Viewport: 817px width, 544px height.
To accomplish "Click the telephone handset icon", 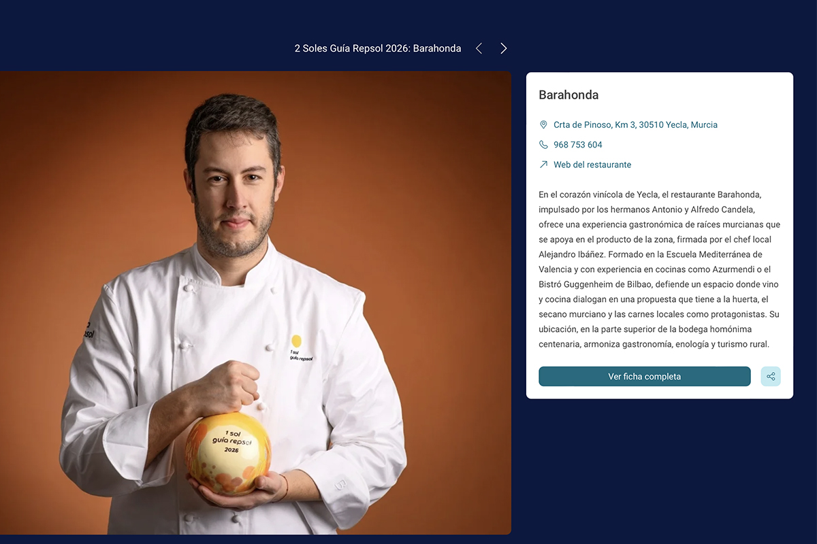I will click(x=543, y=145).
